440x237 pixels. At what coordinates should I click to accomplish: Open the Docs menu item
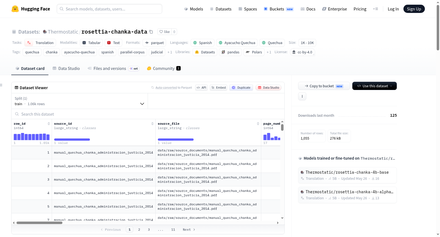[x=308, y=9]
